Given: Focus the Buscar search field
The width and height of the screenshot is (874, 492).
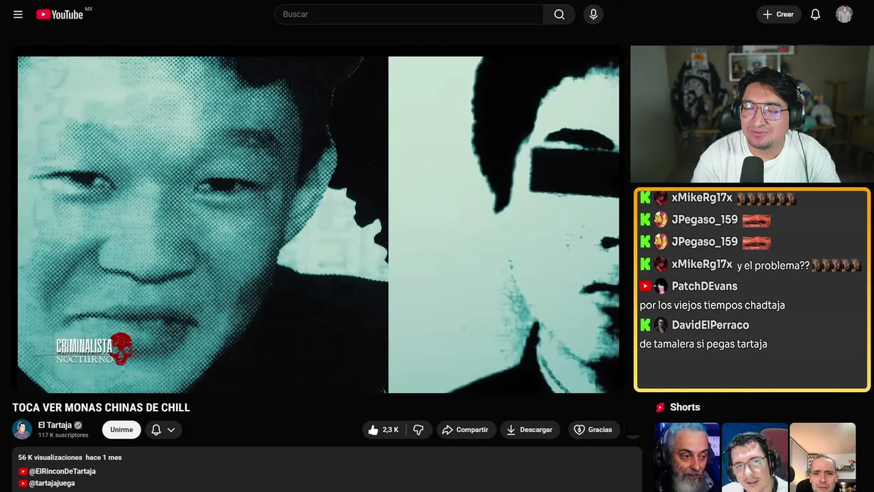Looking at the screenshot, I should click(409, 14).
